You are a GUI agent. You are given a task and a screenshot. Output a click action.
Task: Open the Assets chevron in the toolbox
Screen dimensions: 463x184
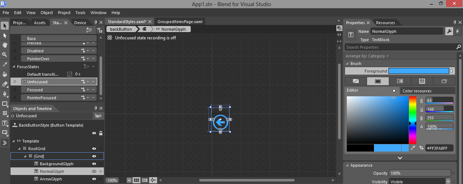(x=5, y=143)
